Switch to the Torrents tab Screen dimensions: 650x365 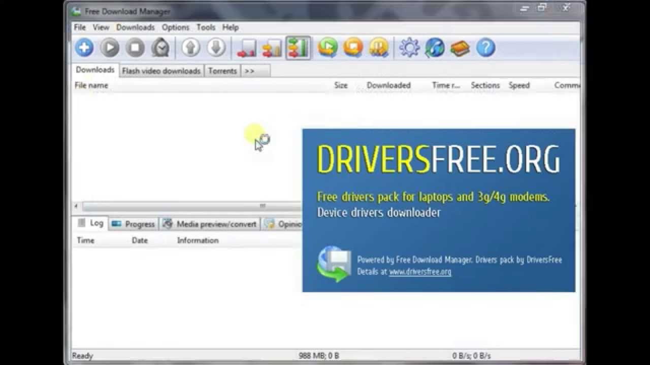click(x=222, y=71)
